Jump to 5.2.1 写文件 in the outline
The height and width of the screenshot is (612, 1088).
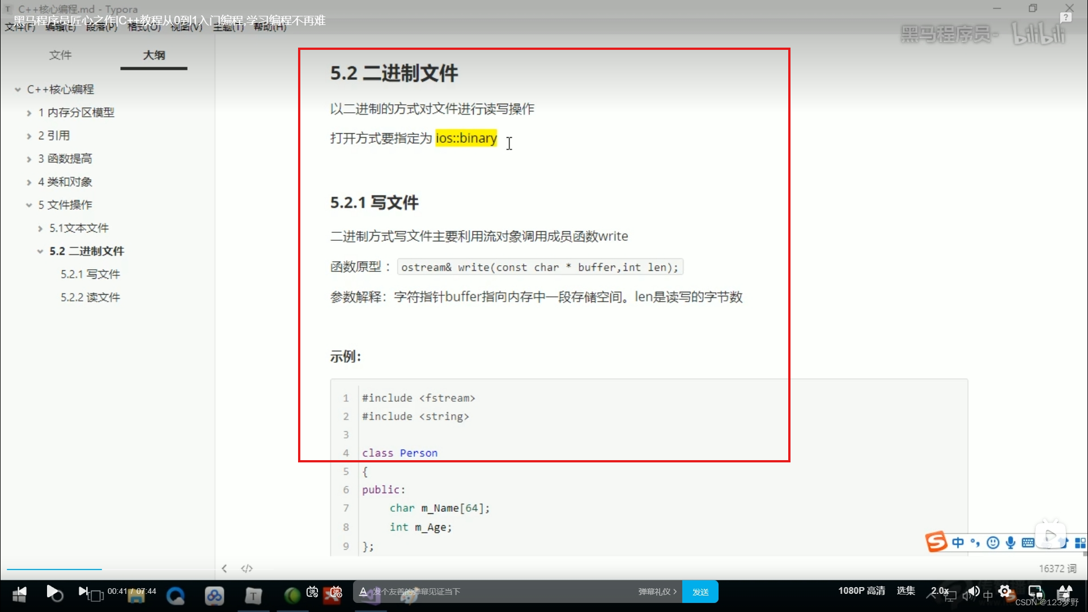(x=90, y=274)
